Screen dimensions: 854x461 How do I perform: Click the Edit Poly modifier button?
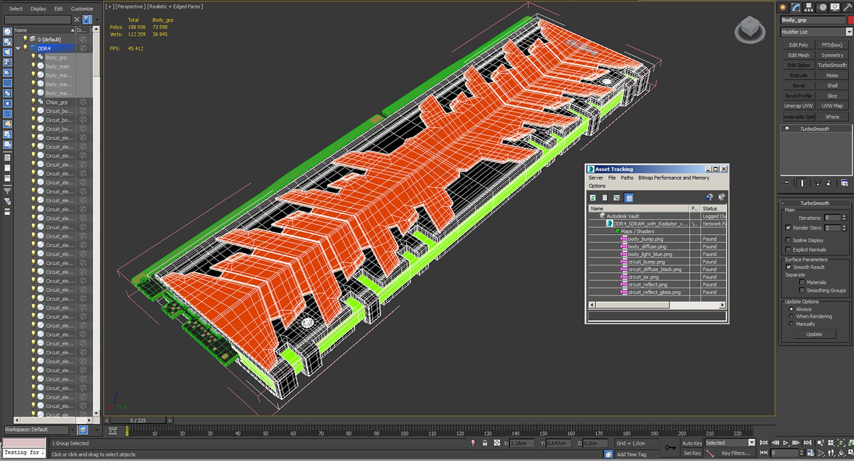point(798,45)
